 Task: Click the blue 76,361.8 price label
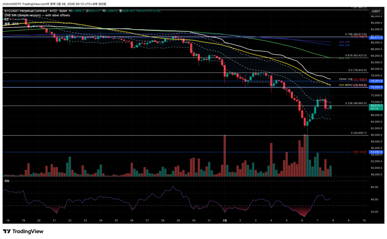click(x=376, y=81)
